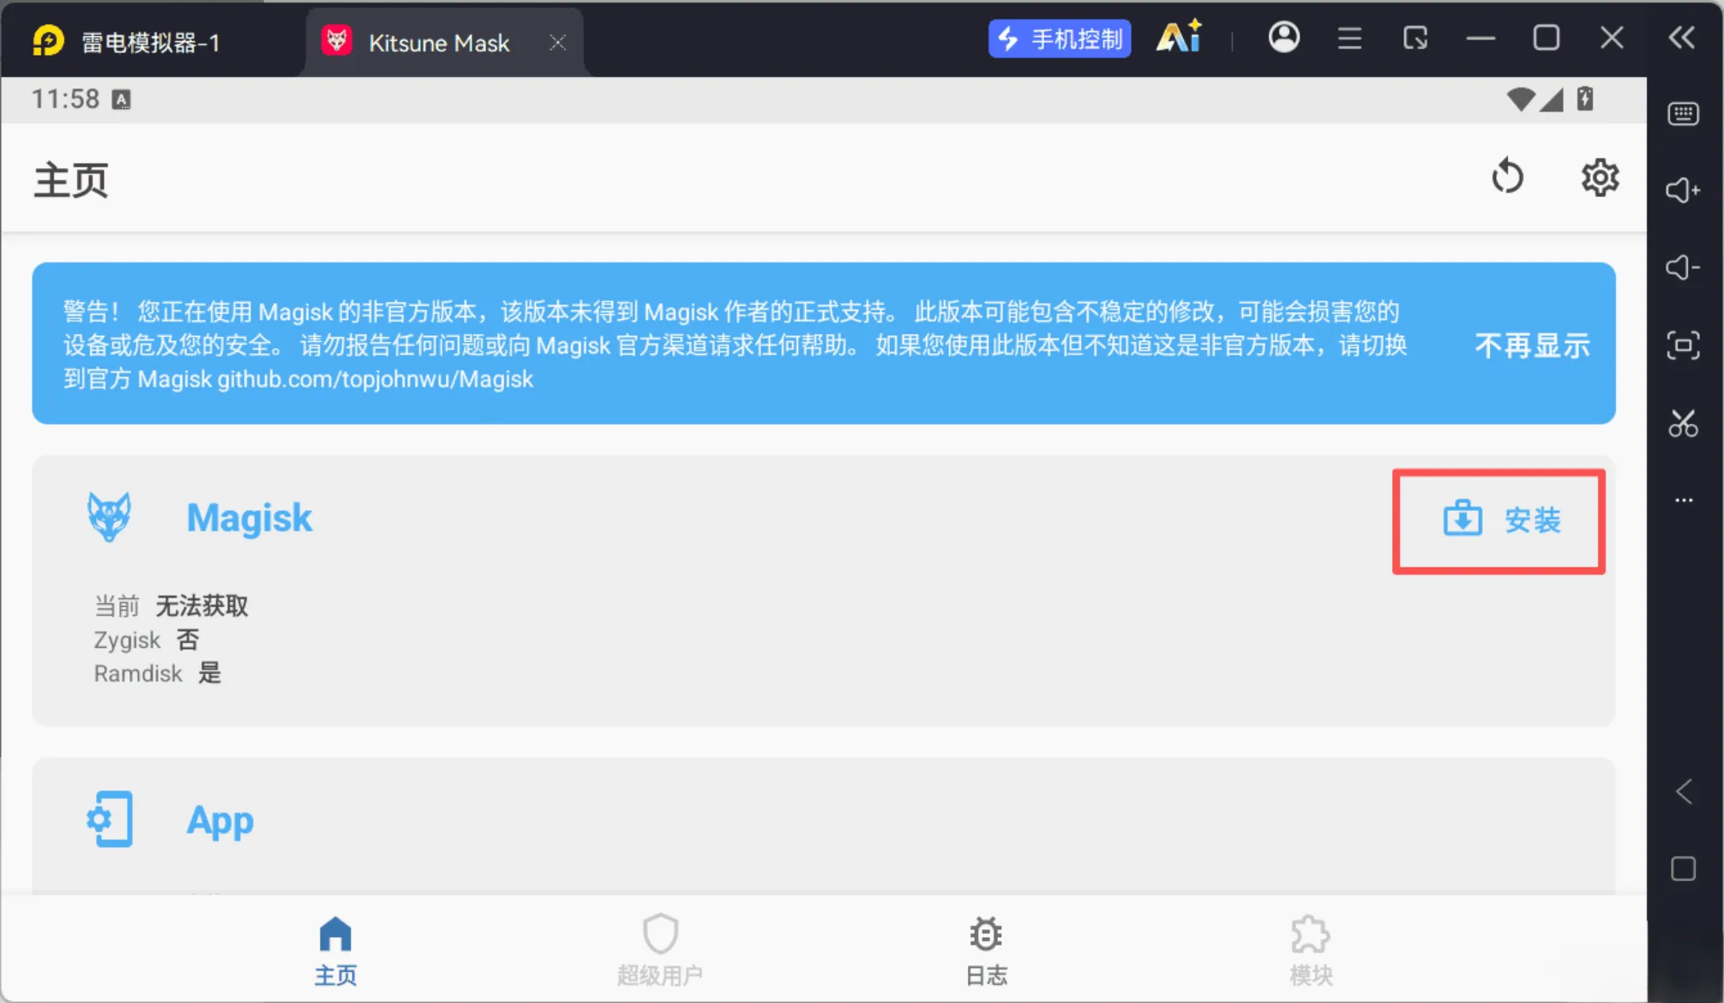
Task: Click the Wi-Fi status bar icon
Action: (1520, 99)
